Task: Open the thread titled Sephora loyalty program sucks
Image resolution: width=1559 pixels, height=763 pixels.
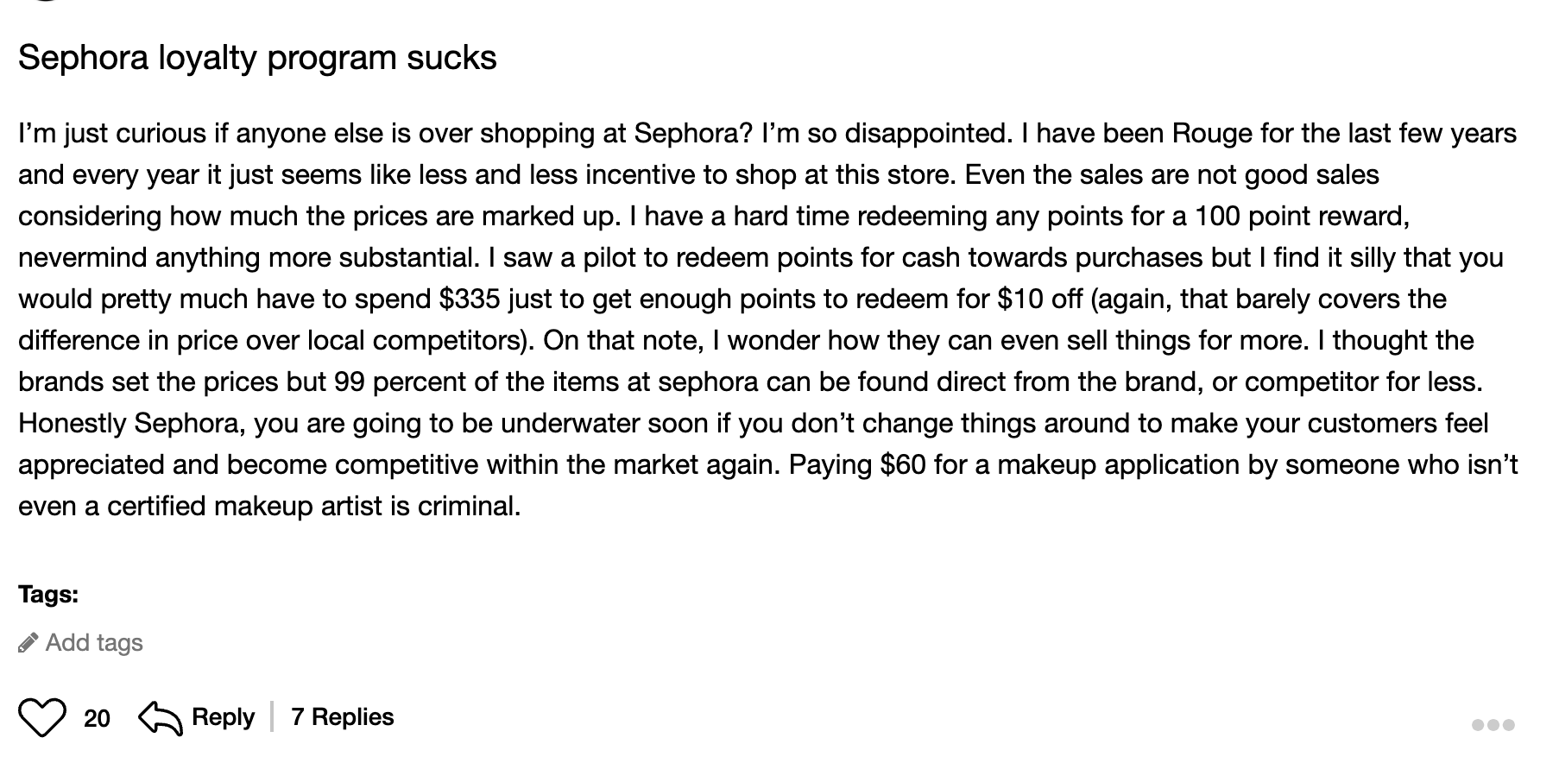Action: point(258,58)
